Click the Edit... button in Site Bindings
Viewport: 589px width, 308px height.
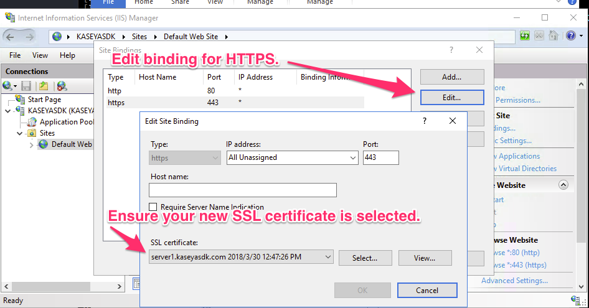coord(452,98)
